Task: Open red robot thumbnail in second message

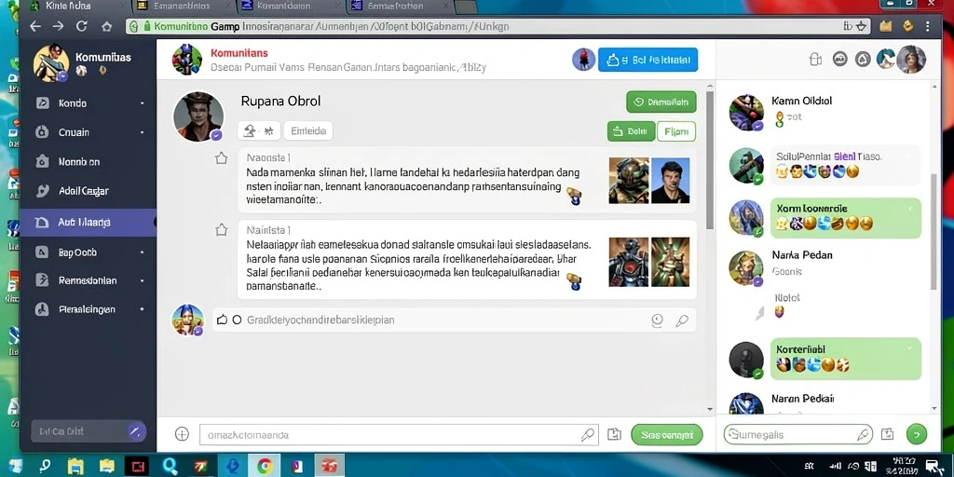Action: [x=629, y=262]
